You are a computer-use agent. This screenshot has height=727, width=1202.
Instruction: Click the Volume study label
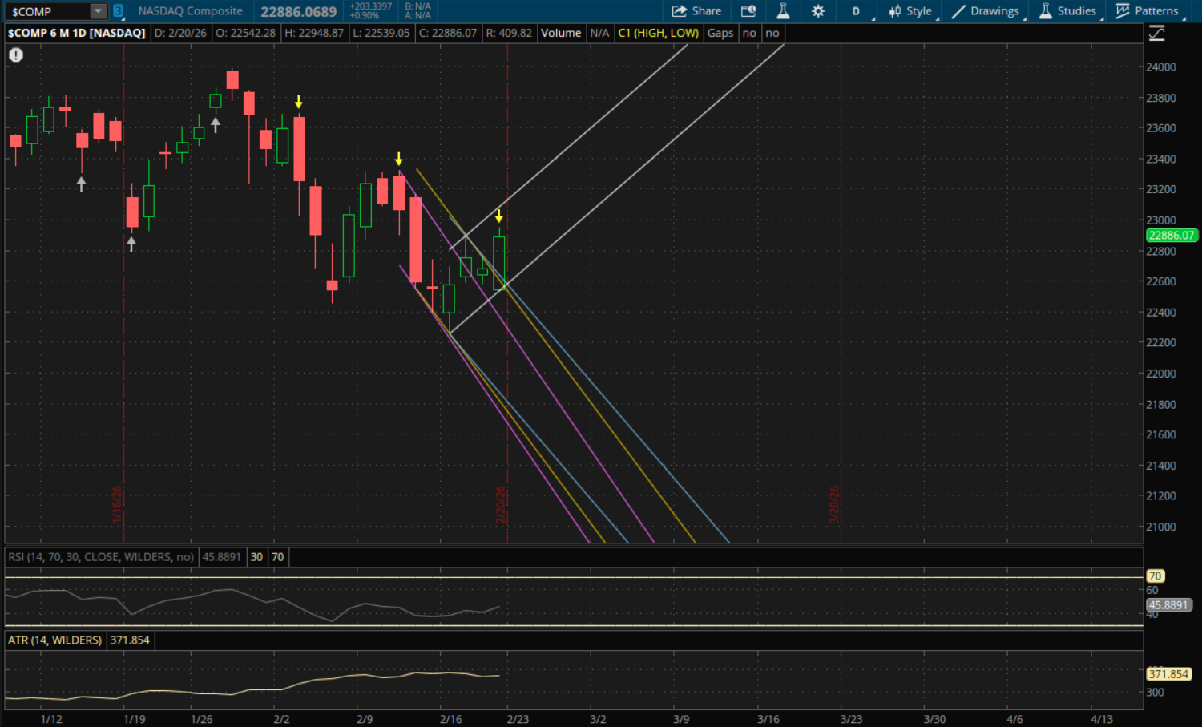[560, 33]
